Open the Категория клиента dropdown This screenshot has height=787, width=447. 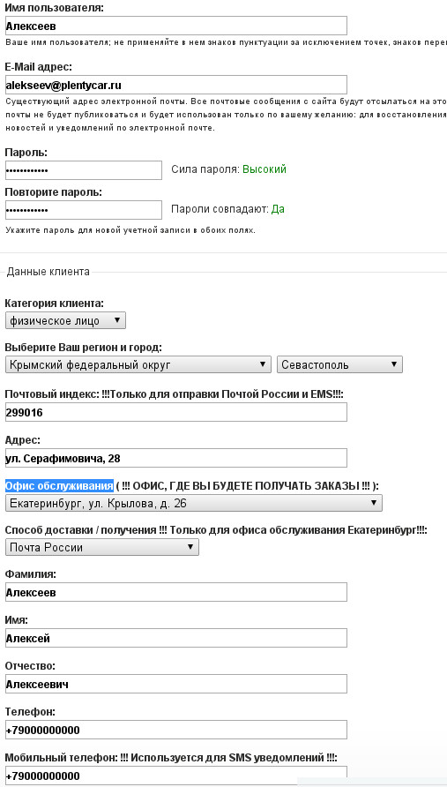[x=66, y=321]
